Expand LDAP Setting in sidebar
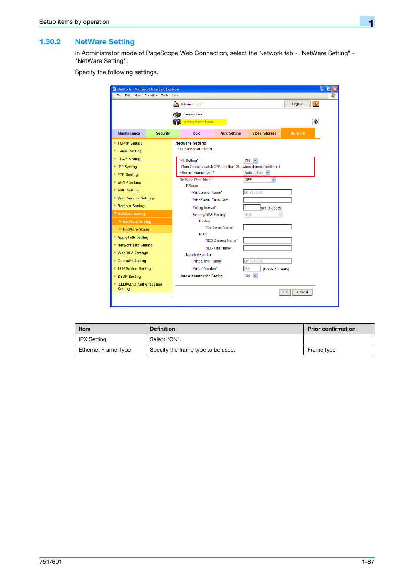This screenshot has height=586, width=414. (x=115, y=159)
